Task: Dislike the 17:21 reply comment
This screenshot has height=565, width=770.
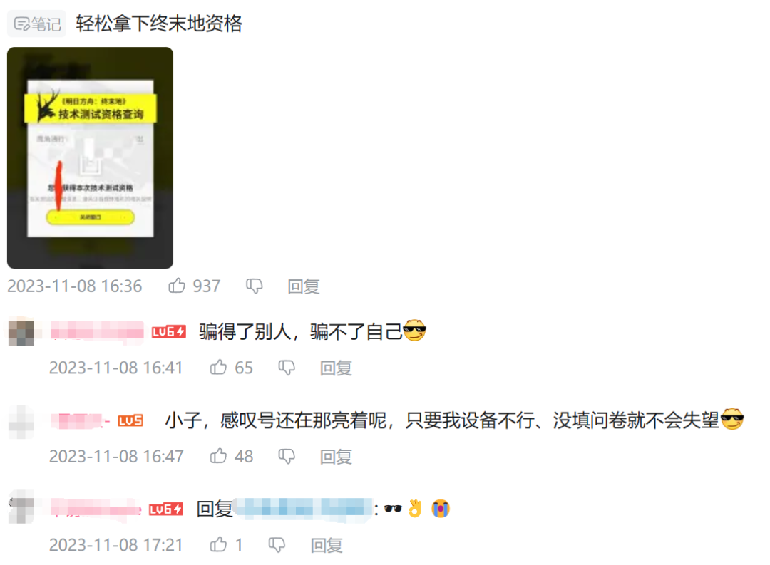Action: click(277, 544)
